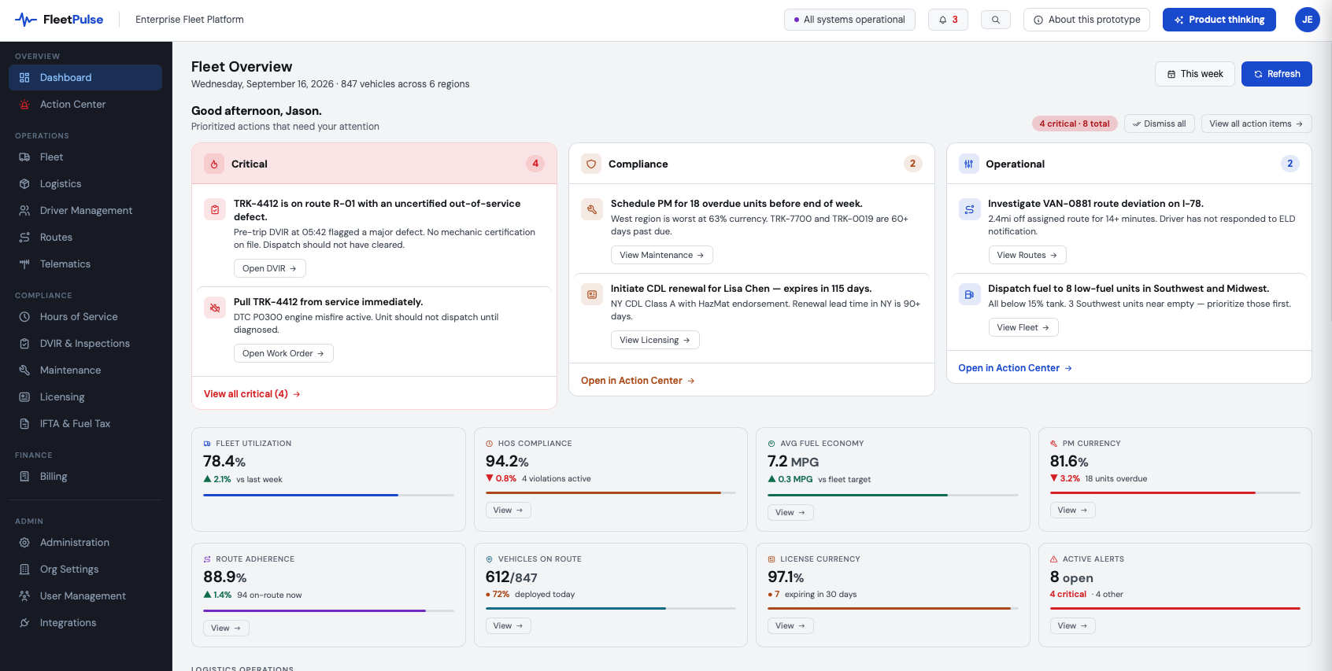
Task: Click View Routes button
Action: [1027, 255]
